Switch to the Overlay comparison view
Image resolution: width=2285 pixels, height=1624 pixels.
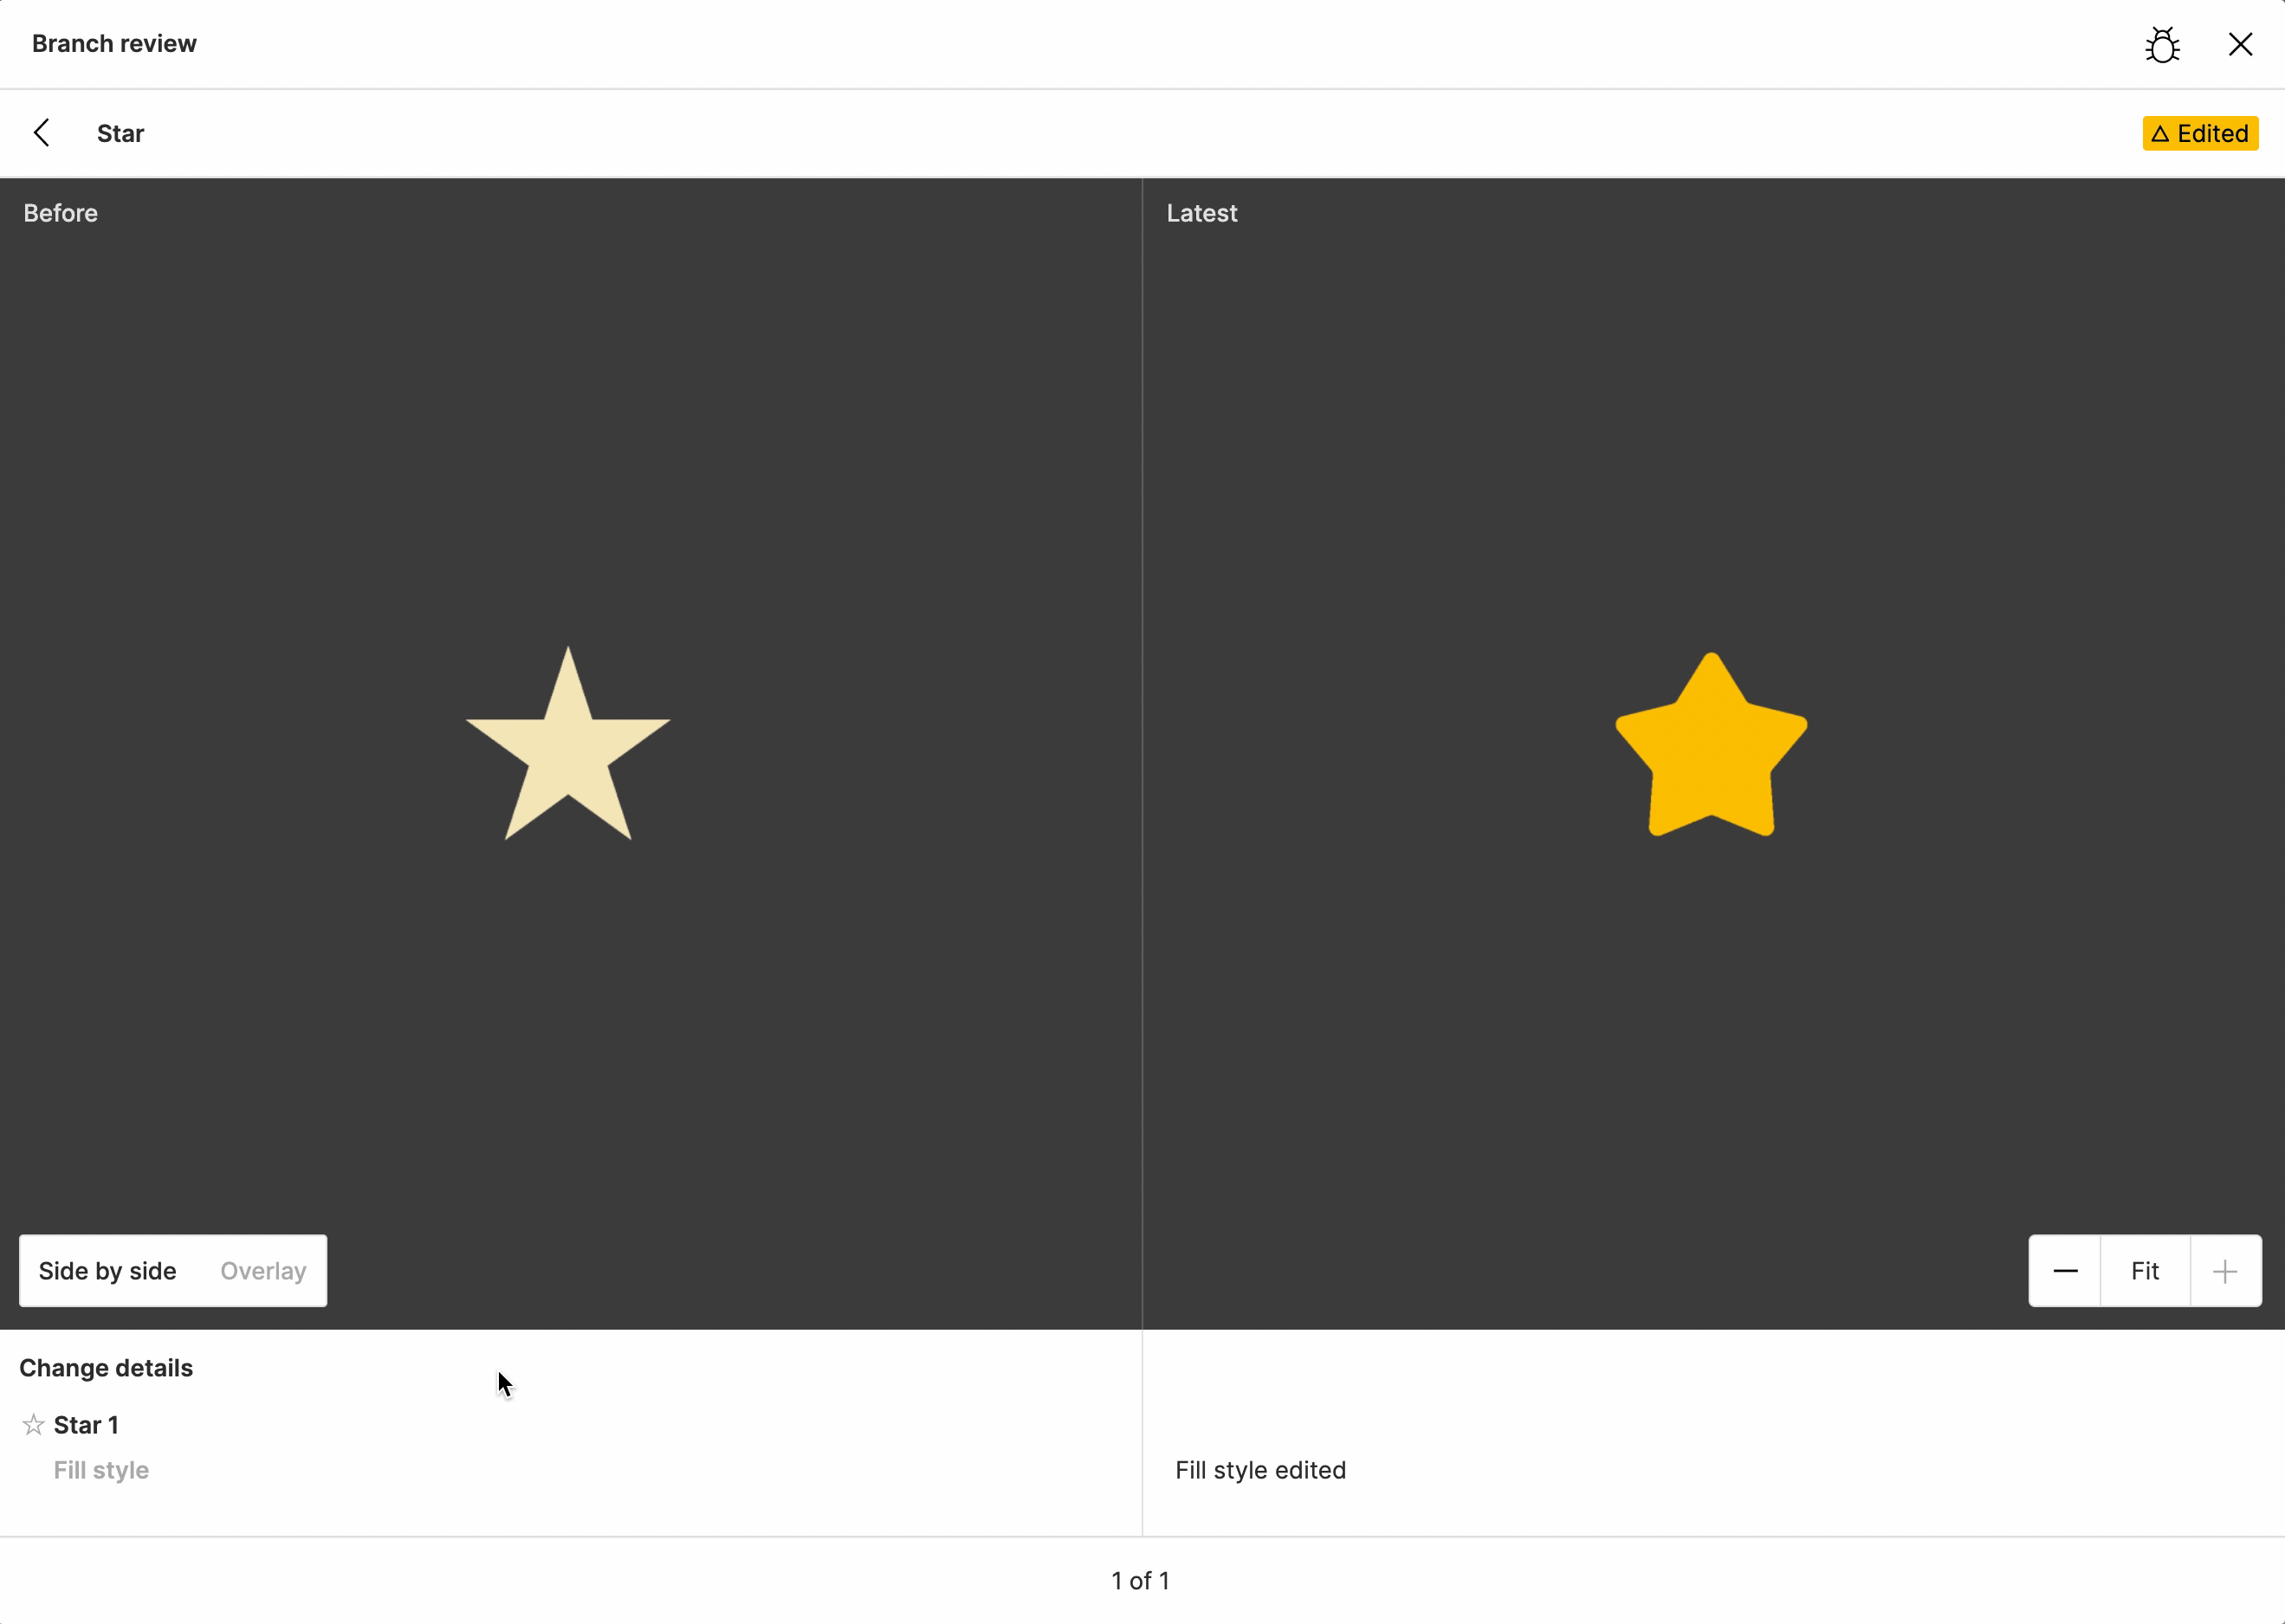pyautogui.click(x=262, y=1269)
